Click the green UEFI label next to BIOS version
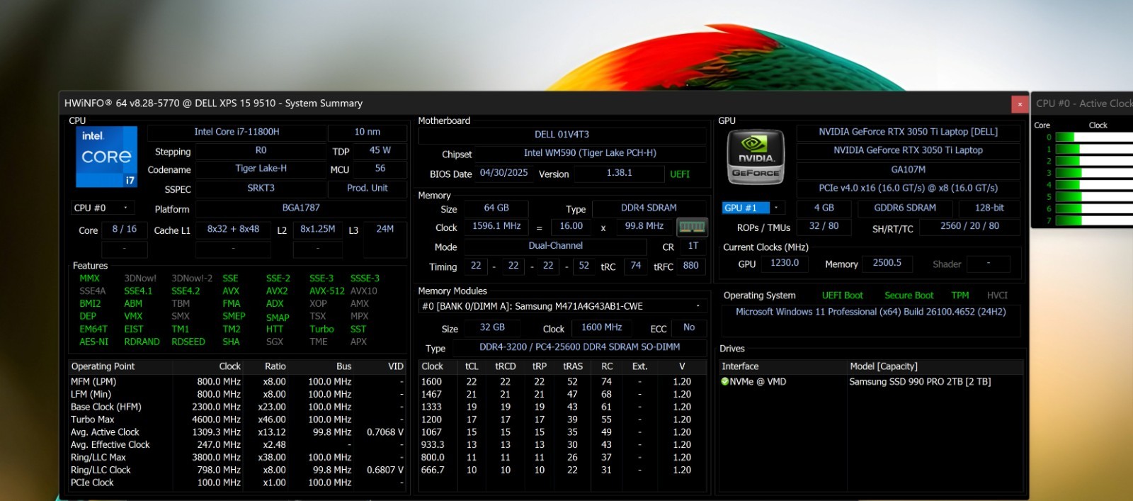1133x501 pixels. point(680,174)
